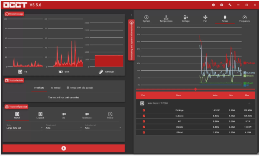Open the Temperature monitoring view
This screenshot has height=156, width=259.
point(166,18)
